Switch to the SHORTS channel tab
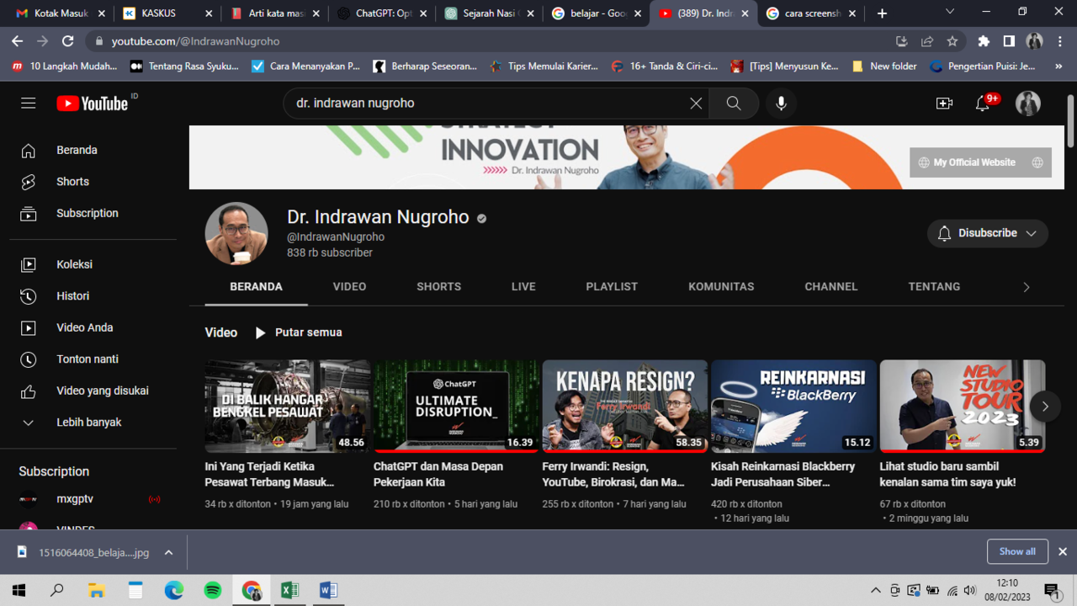The width and height of the screenshot is (1077, 606). tap(438, 287)
